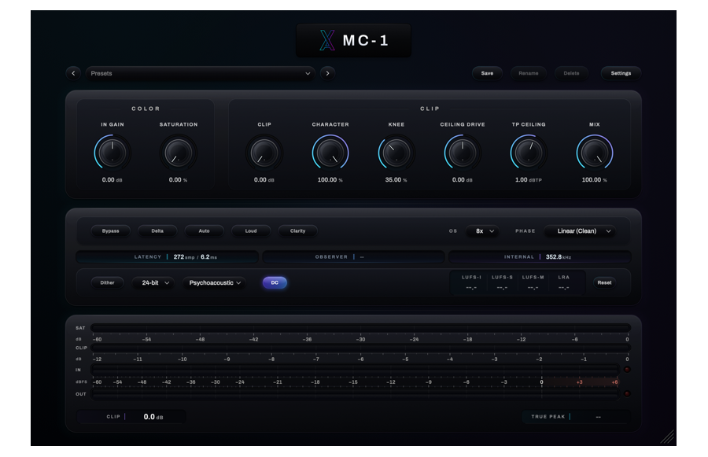Click the SAT meter bar
Image resolution: width=708 pixels, height=457 pixels.
point(361,328)
